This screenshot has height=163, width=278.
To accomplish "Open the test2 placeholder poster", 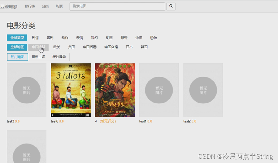I will (x=203, y=90).
